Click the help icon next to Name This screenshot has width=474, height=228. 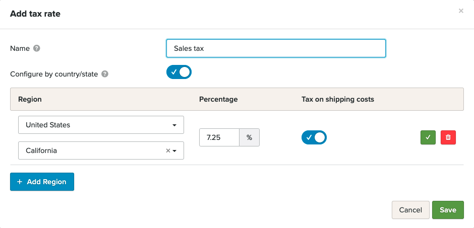36,48
